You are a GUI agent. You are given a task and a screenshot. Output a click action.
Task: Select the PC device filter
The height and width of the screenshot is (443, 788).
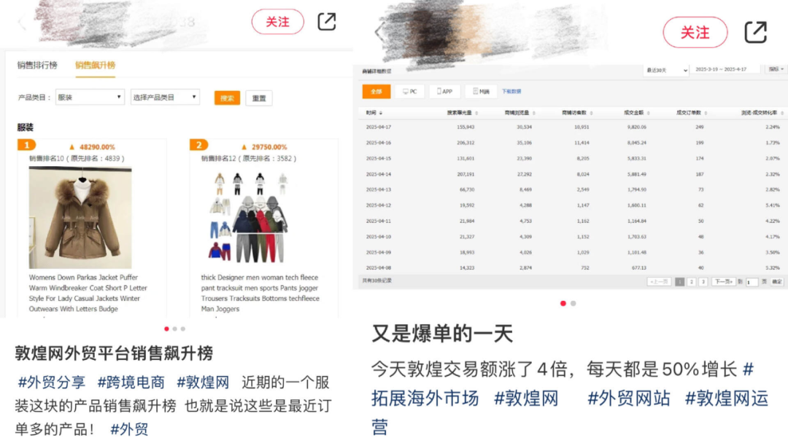click(409, 92)
